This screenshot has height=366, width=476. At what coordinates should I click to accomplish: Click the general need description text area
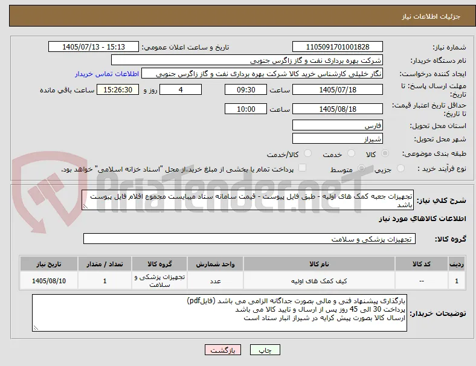[x=248, y=201]
